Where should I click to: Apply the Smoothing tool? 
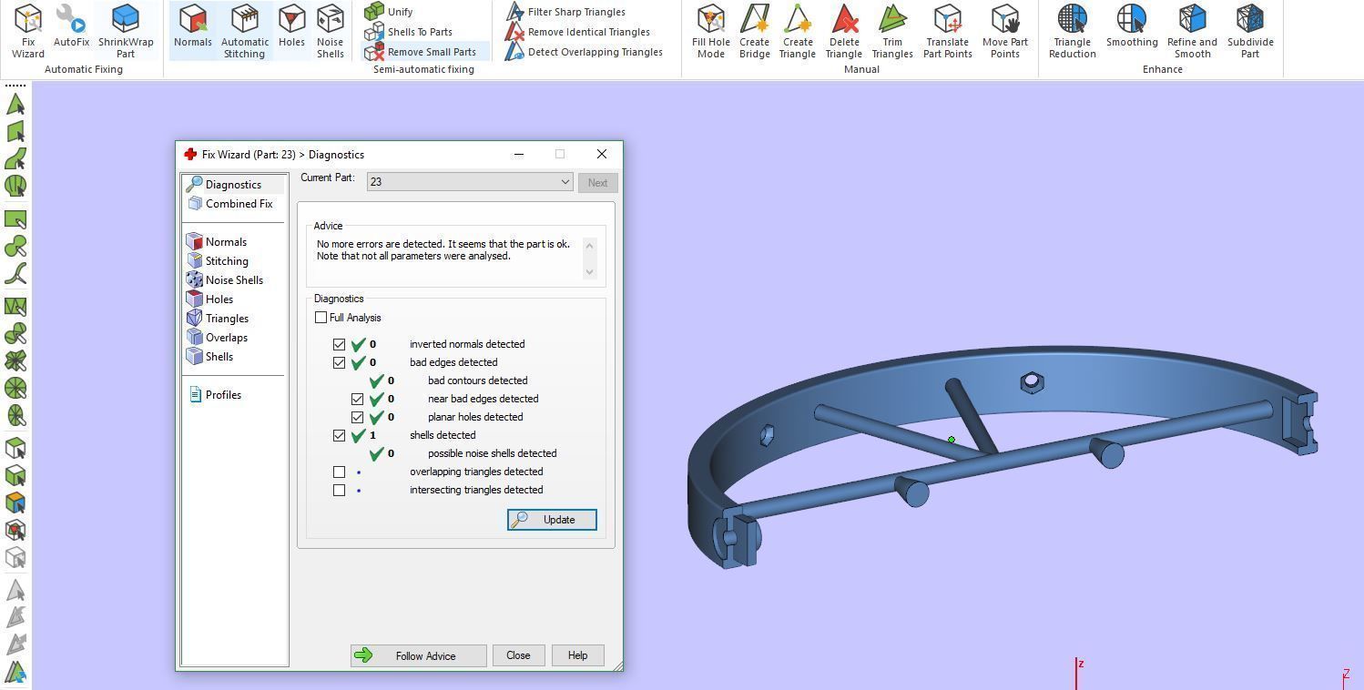[1132, 25]
